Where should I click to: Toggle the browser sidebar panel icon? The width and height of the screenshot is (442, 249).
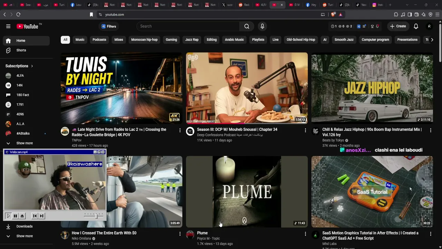coord(410,15)
